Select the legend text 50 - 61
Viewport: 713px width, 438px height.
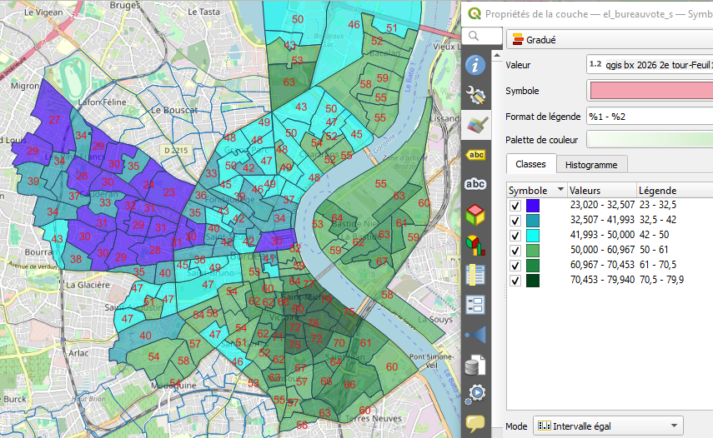tap(654, 250)
